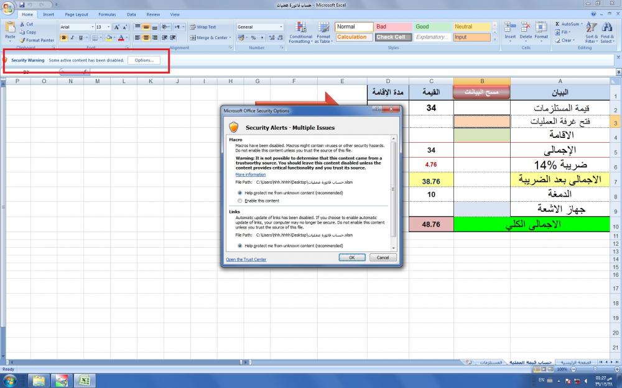The height and width of the screenshot is (388, 622).
Task: Decrease font size with the small A icon
Action: [x=124, y=27]
